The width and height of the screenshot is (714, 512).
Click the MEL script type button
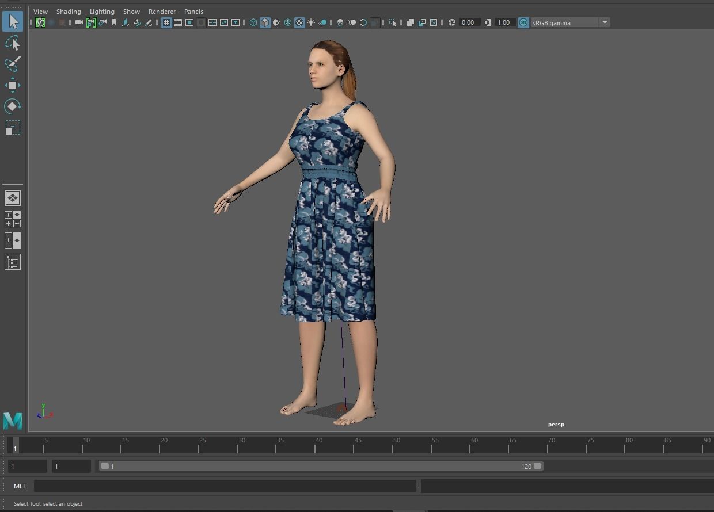tap(20, 486)
